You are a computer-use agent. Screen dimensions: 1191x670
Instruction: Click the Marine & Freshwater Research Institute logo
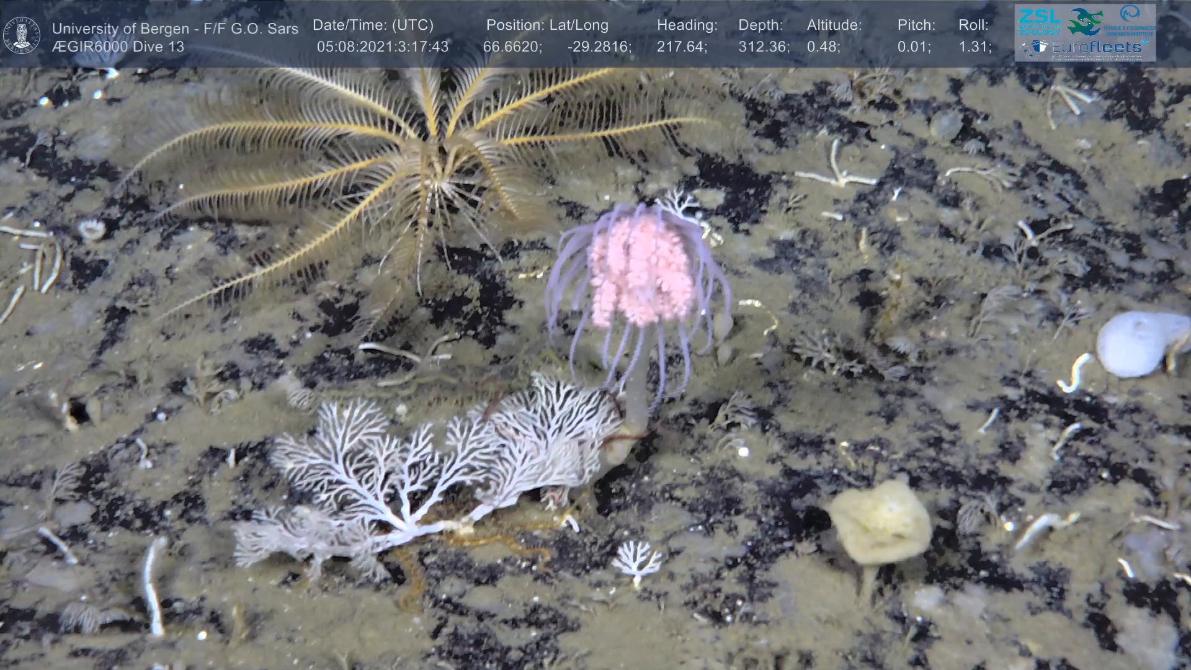coord(1129,20)
